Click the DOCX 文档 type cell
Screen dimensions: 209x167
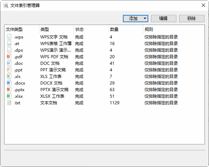pos(51,83)
